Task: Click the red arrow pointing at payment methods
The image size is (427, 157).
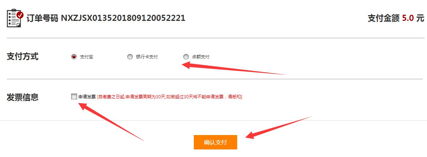Action: (234, 68)
